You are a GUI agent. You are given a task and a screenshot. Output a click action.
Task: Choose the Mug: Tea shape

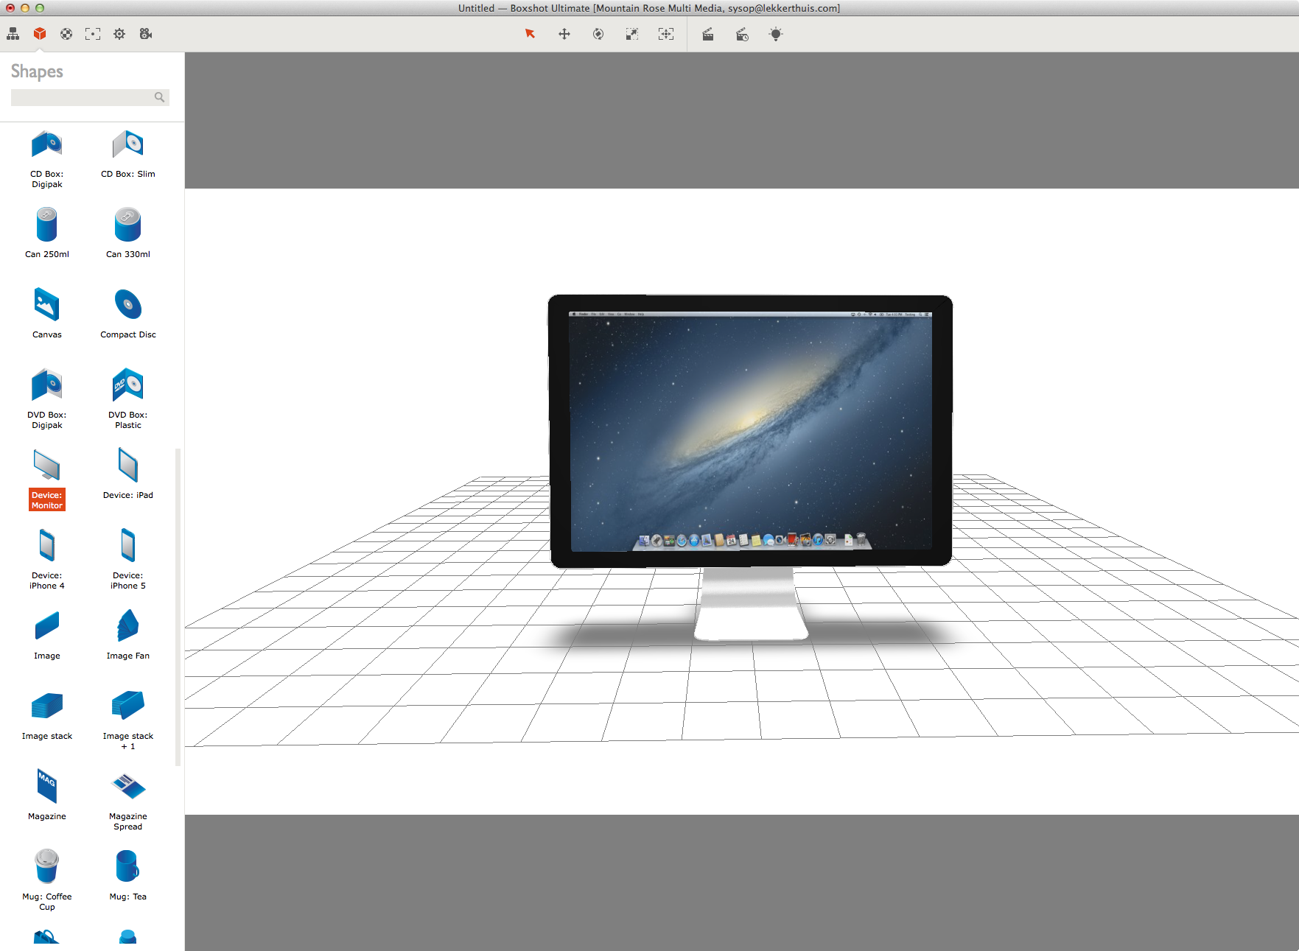(128, 875)
